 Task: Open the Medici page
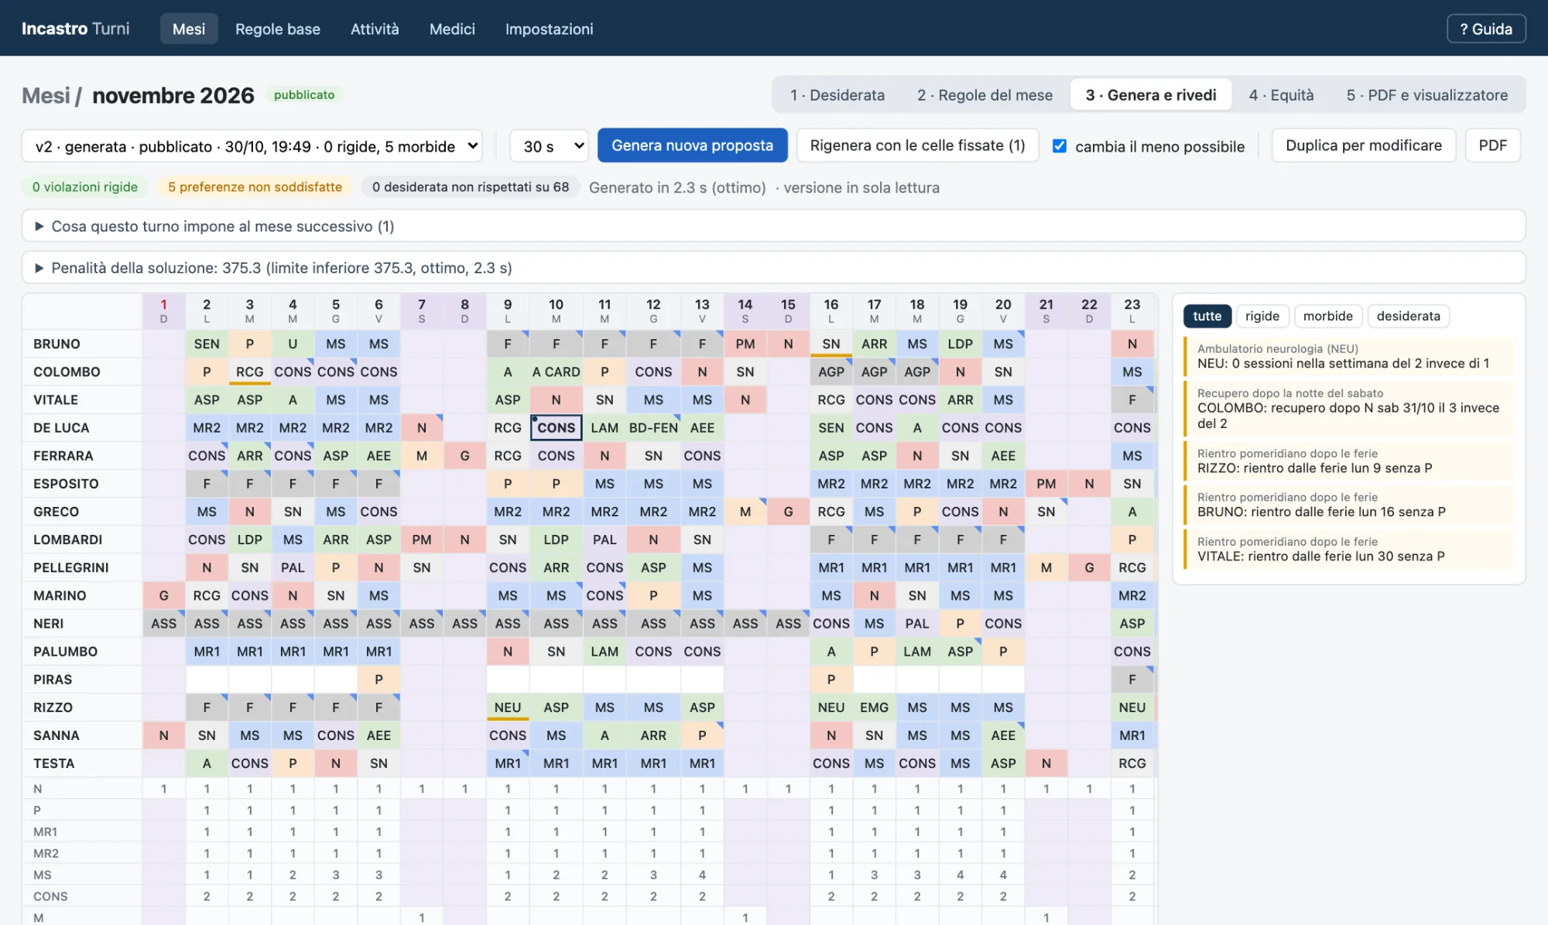(452, 29)
